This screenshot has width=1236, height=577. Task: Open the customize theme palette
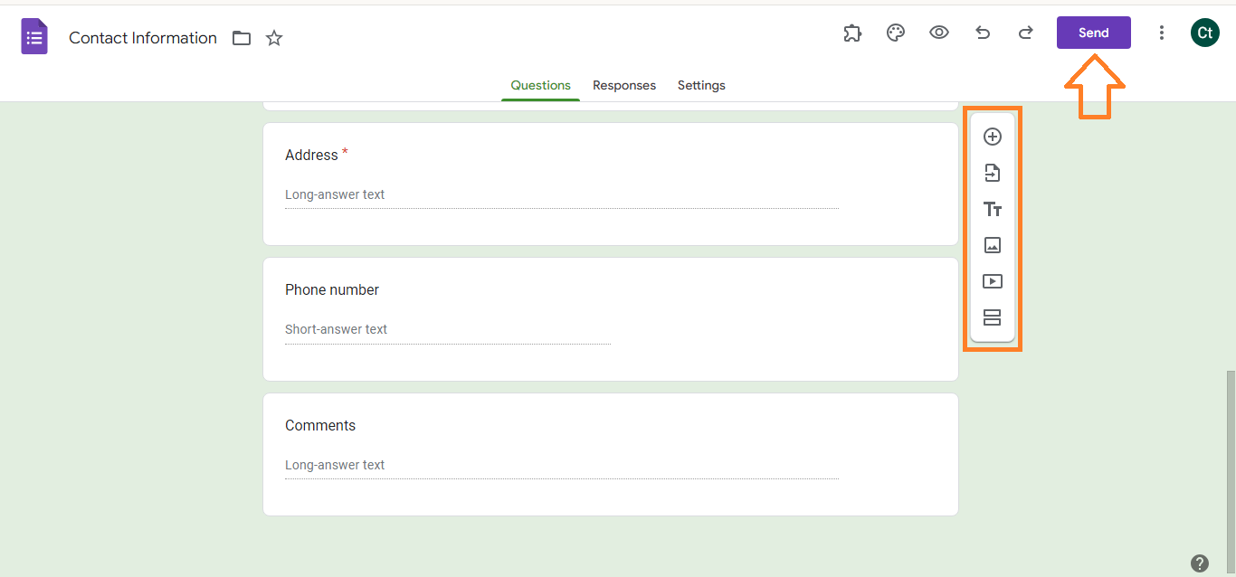pos(896,33)
